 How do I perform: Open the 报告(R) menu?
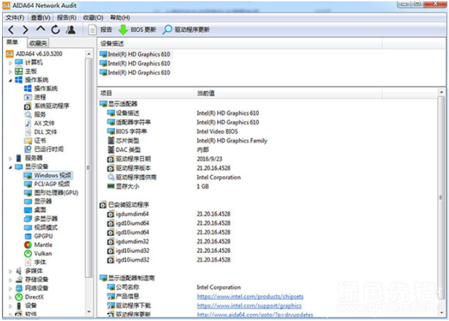(66, 18)
